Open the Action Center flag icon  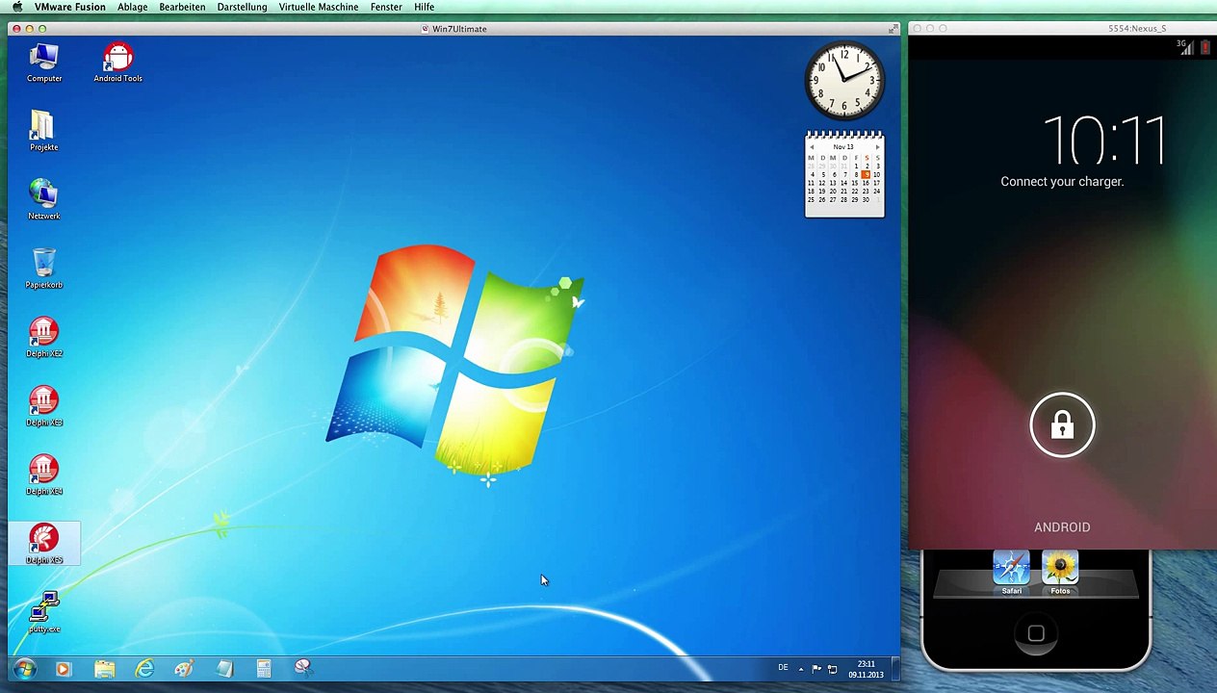pos(816,669)
